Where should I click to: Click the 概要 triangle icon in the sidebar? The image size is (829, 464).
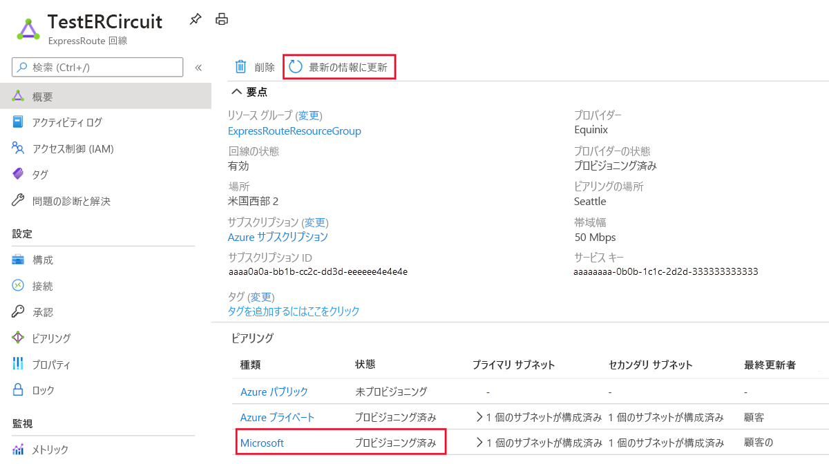point(18,96)
